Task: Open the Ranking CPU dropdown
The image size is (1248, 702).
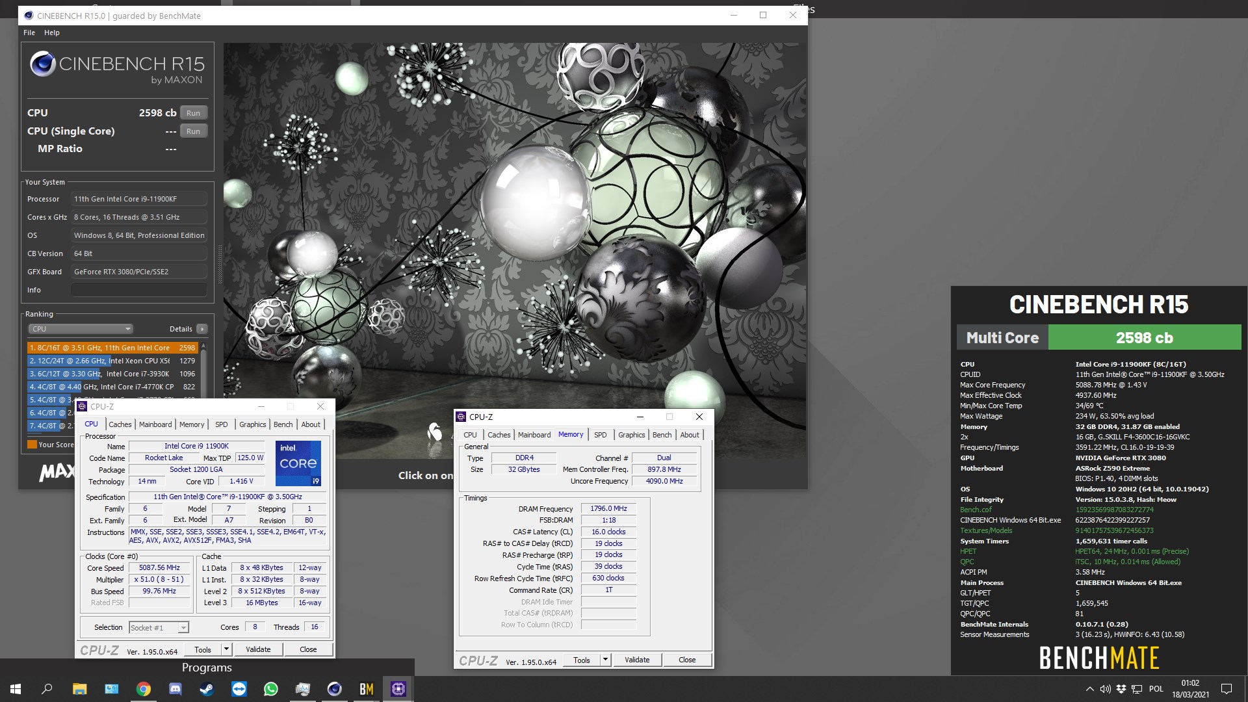Action: [x=81, y=329]
